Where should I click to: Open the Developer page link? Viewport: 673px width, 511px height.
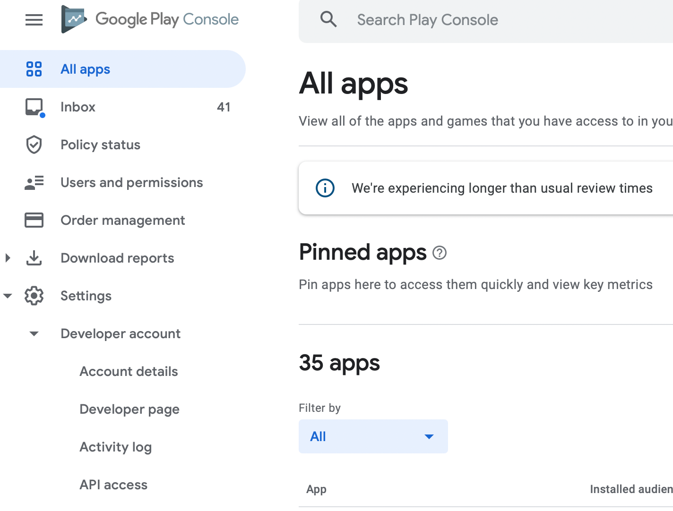pyautogui.click(x=129, y=409)
